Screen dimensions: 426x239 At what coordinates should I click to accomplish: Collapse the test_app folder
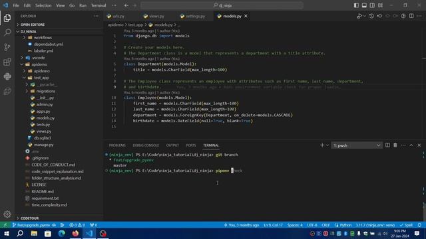(x=41, y=78)
